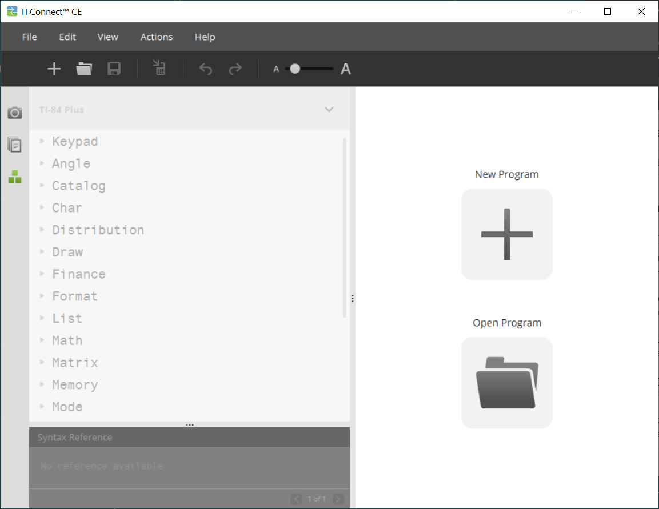
Task: Select the Finance tree item
Action: click(79, 274)
